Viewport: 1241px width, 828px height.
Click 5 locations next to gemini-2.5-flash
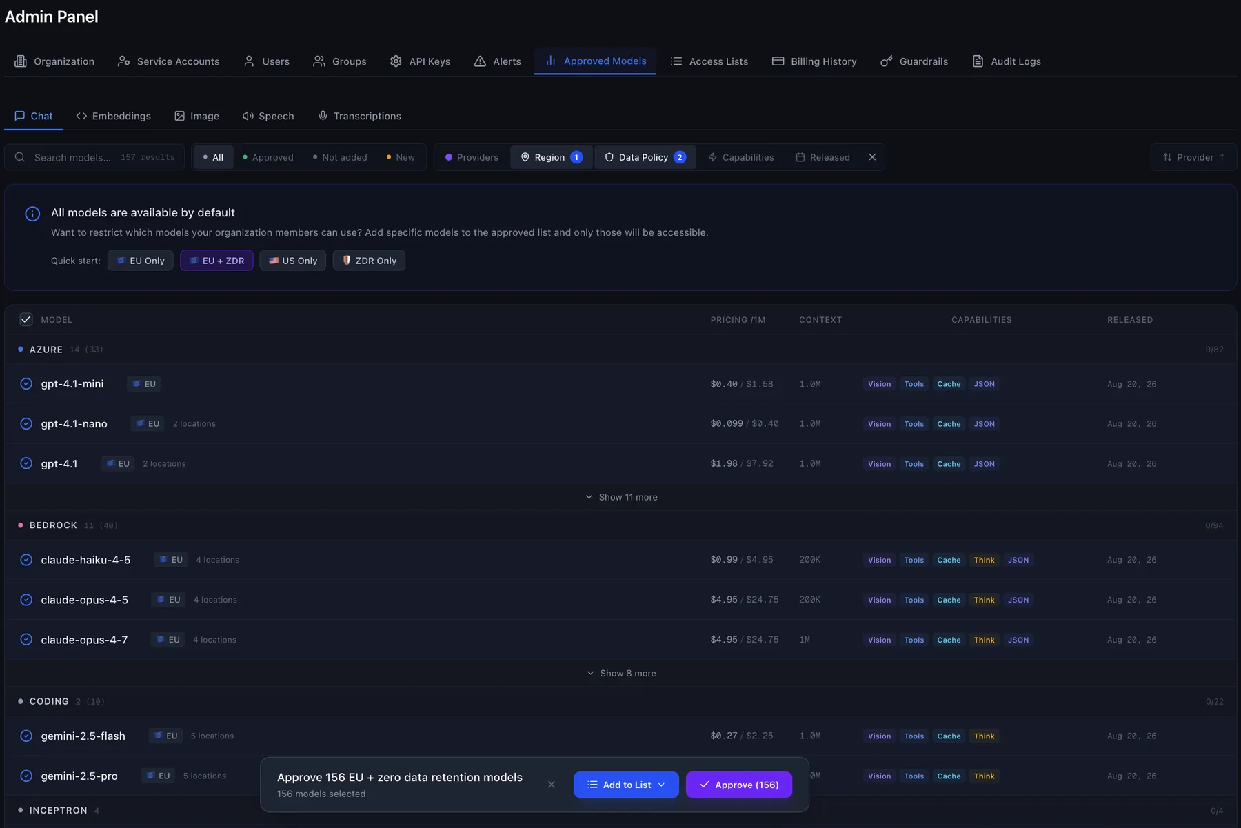(x=212, y=736)
